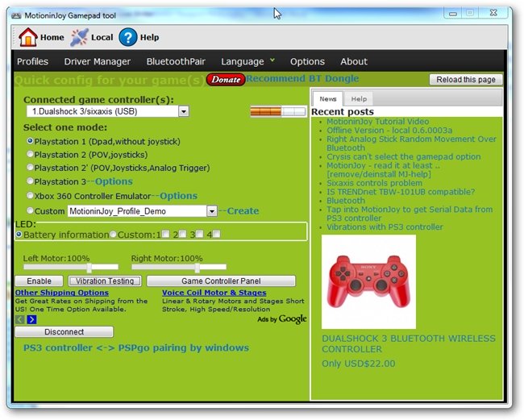Check LED custom checkbox 3

click(199, 234)
